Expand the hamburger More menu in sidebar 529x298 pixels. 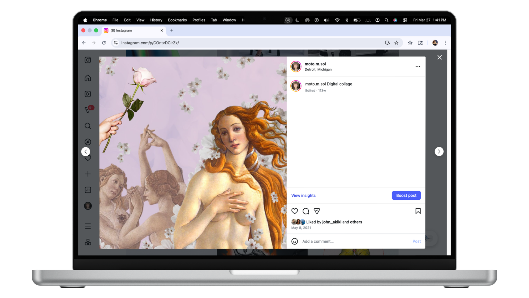[88, 226]
